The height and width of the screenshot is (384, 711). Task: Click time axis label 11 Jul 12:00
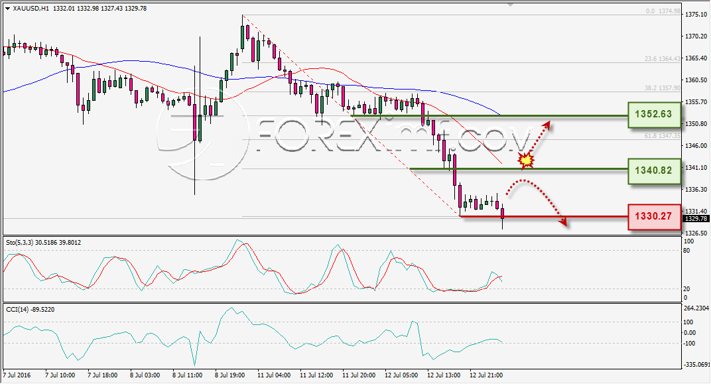(x=316, y=375)
